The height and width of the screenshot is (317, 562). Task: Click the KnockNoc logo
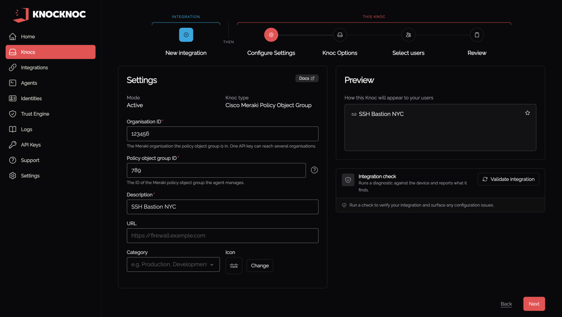click(x=50, y=15)
